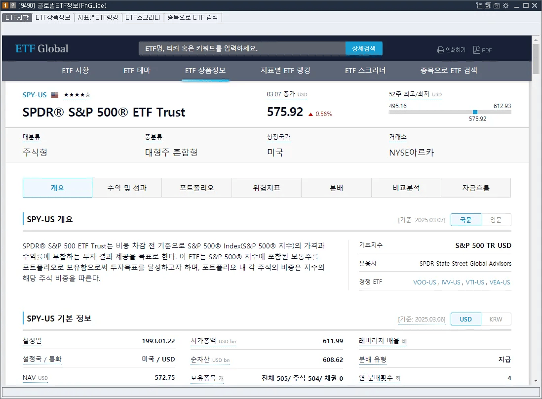The width and height of the screenshot is (542, 399).
Task: Click the 52-week range marker at 575.92
Action: click(475, 112)
